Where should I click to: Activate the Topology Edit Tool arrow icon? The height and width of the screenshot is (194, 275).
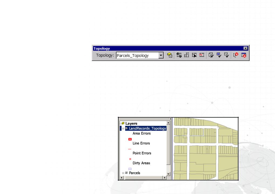194,55
